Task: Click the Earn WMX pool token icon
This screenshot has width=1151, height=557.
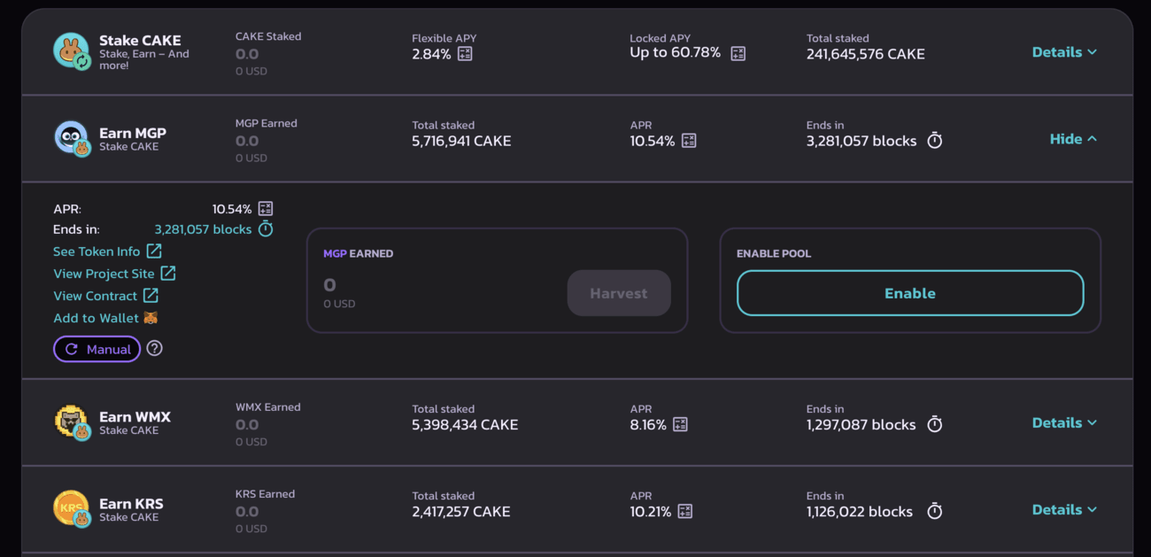Action: tap(72, 422)
